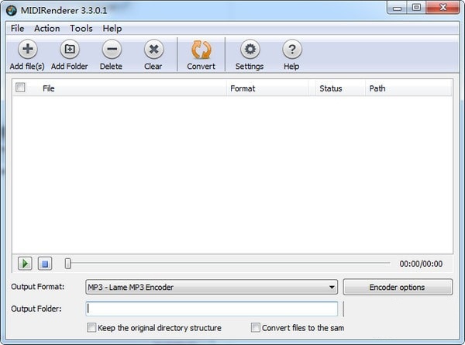The image size is (465, 345).
Task: Play the selected file with green play button
Action: click(25, 264)
